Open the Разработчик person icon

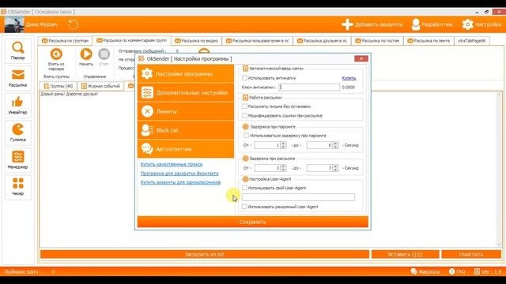point(416,24)
